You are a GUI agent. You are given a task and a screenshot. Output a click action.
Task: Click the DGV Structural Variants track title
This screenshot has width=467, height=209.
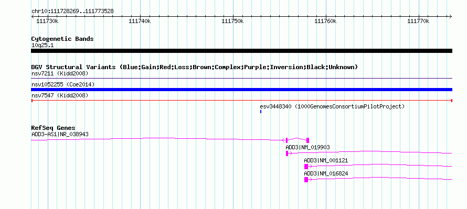click(195, 67)
